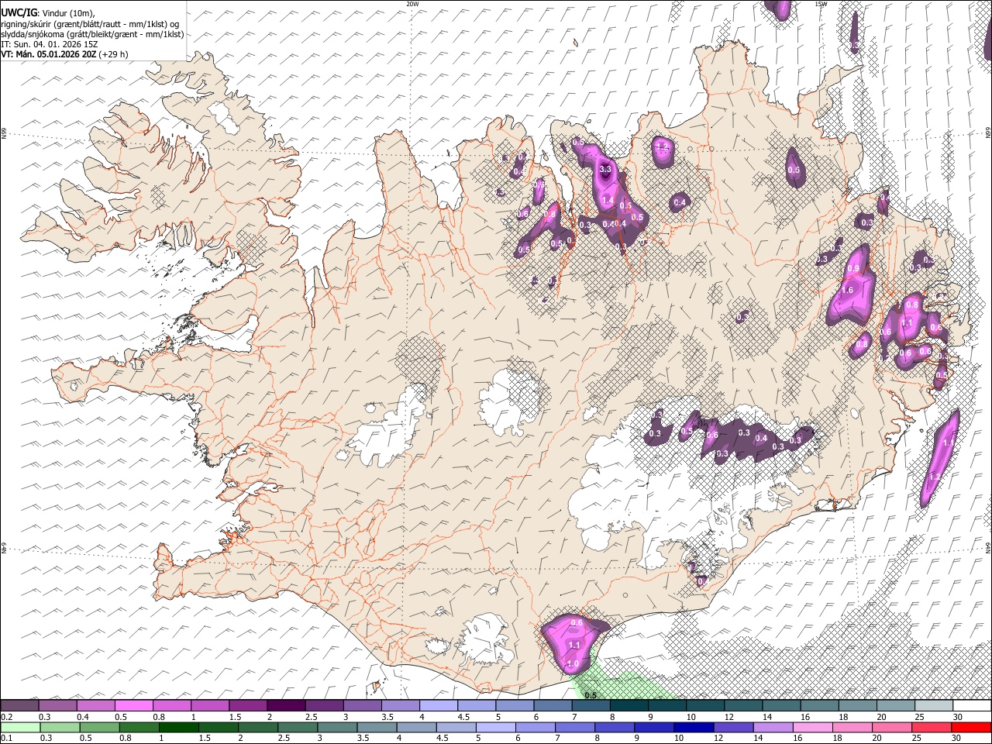This screenshot has height=744, width=992.
Task: Select the light grey swatch starting at 25 in top row
Action: pyautogui.click(x=932, y=705)
